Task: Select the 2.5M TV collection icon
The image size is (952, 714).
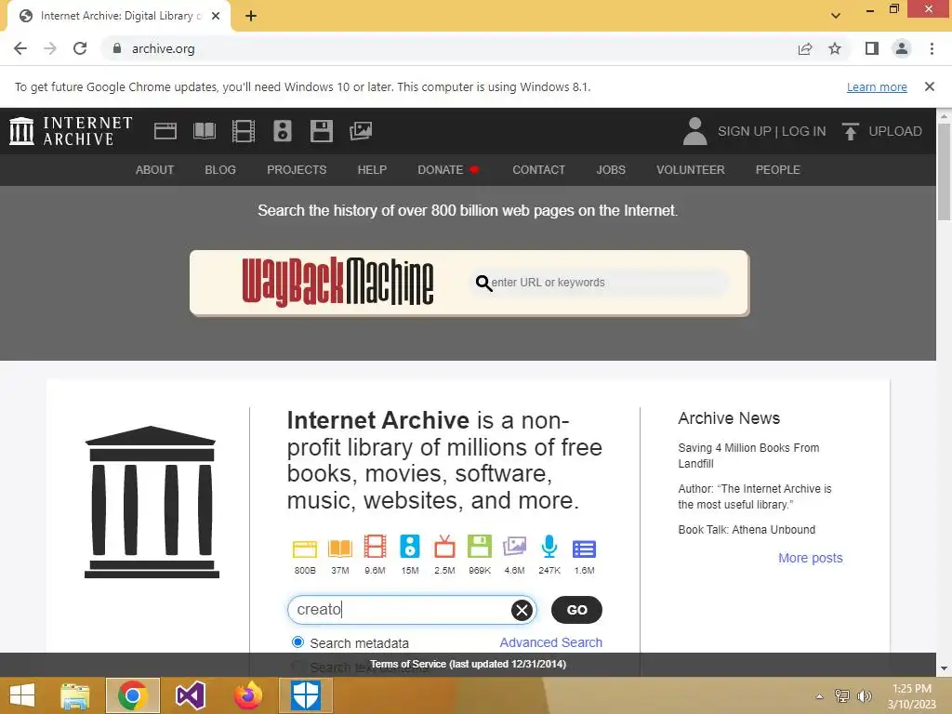Action: [444, 547]
